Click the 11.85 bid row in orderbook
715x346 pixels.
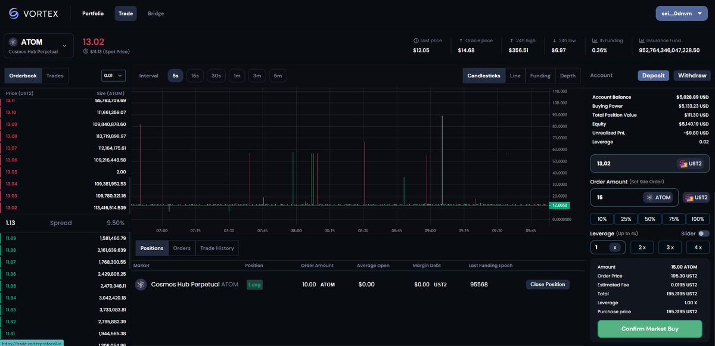pos(64,286)
